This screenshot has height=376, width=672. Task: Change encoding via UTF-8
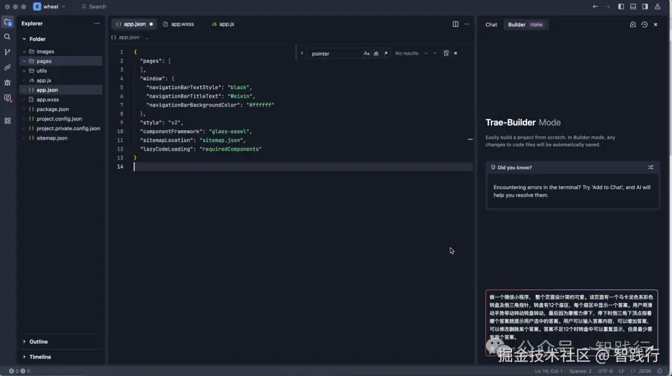coord(605,371)
